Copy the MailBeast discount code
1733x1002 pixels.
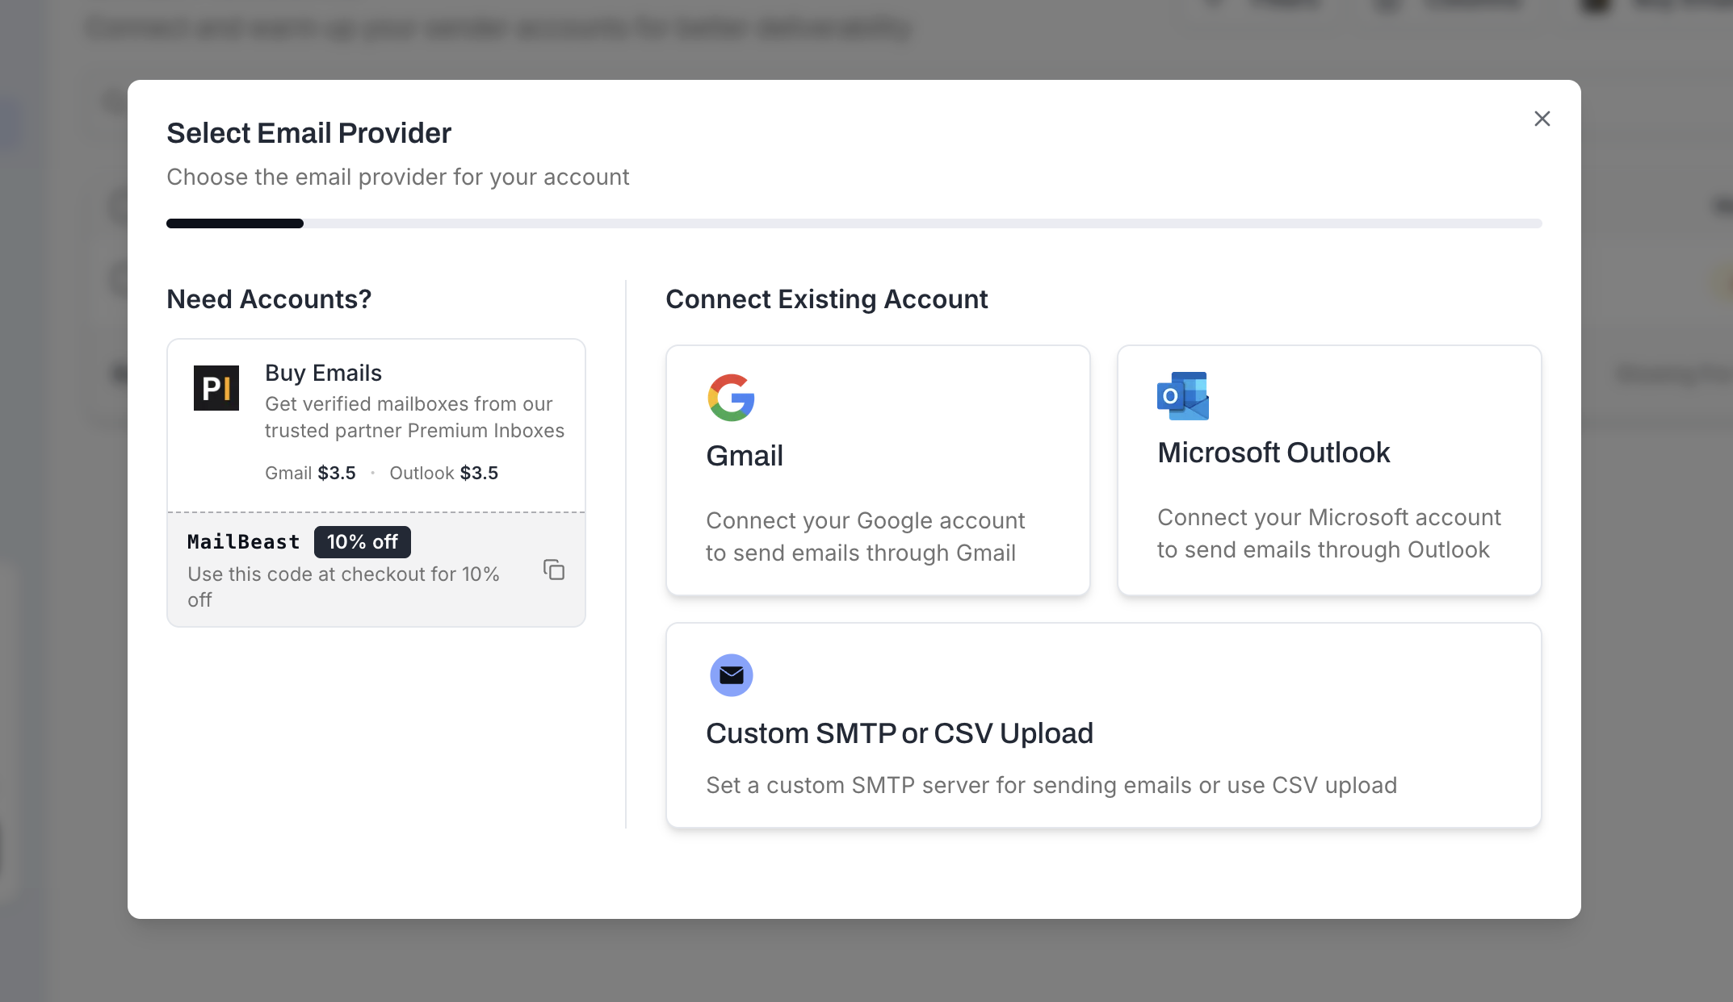tap(554, 570)
